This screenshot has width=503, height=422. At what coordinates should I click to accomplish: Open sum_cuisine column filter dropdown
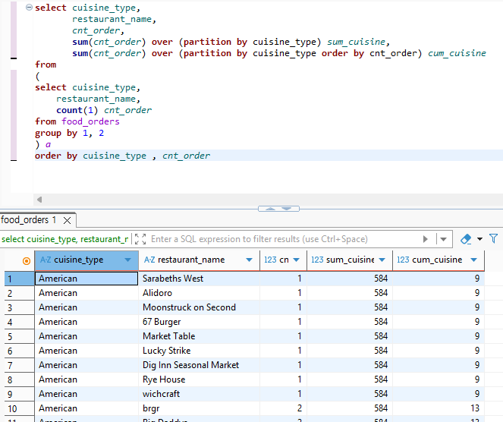pyautogui.click(x=382, y=260)
